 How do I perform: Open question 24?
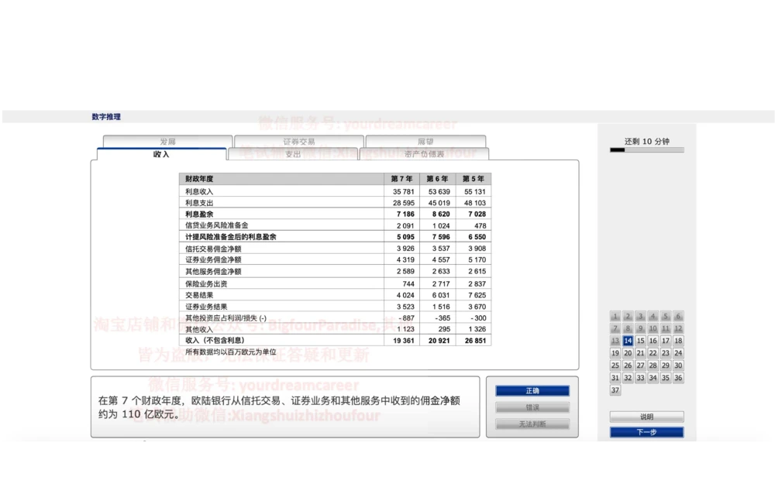pyautogui.click(x=678, y=353)
